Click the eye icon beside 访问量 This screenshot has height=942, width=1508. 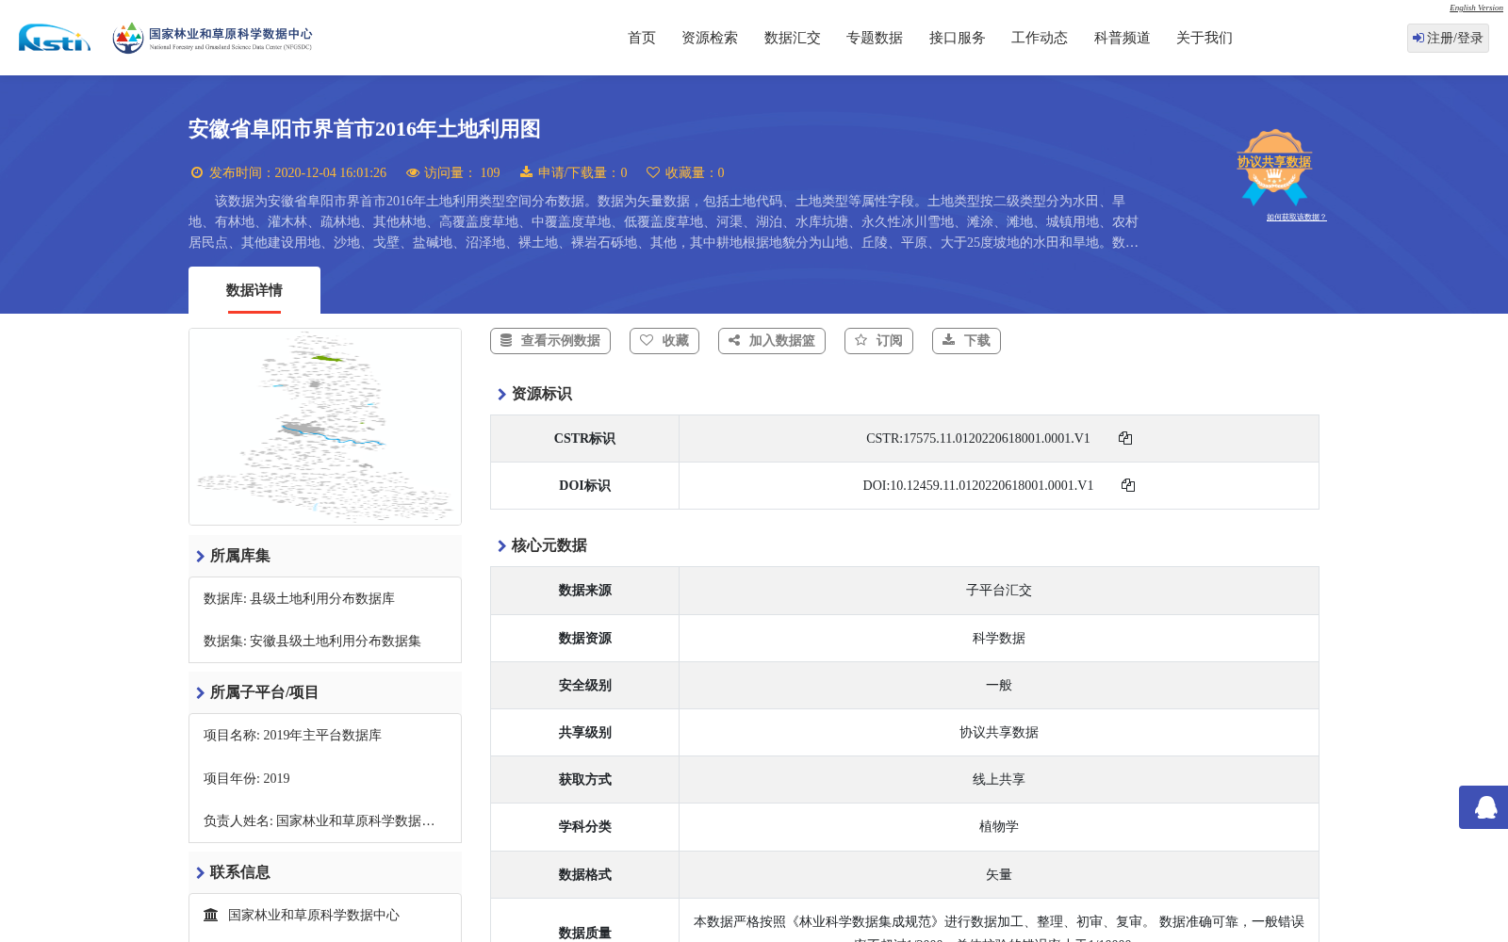click(x=413, y=172)
